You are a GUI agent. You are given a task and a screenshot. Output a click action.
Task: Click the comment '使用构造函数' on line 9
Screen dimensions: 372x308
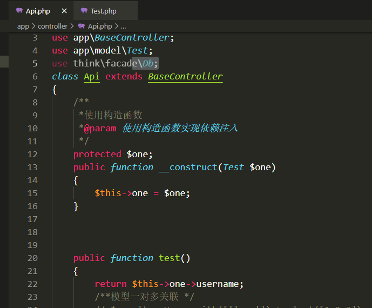pos(113,115)
